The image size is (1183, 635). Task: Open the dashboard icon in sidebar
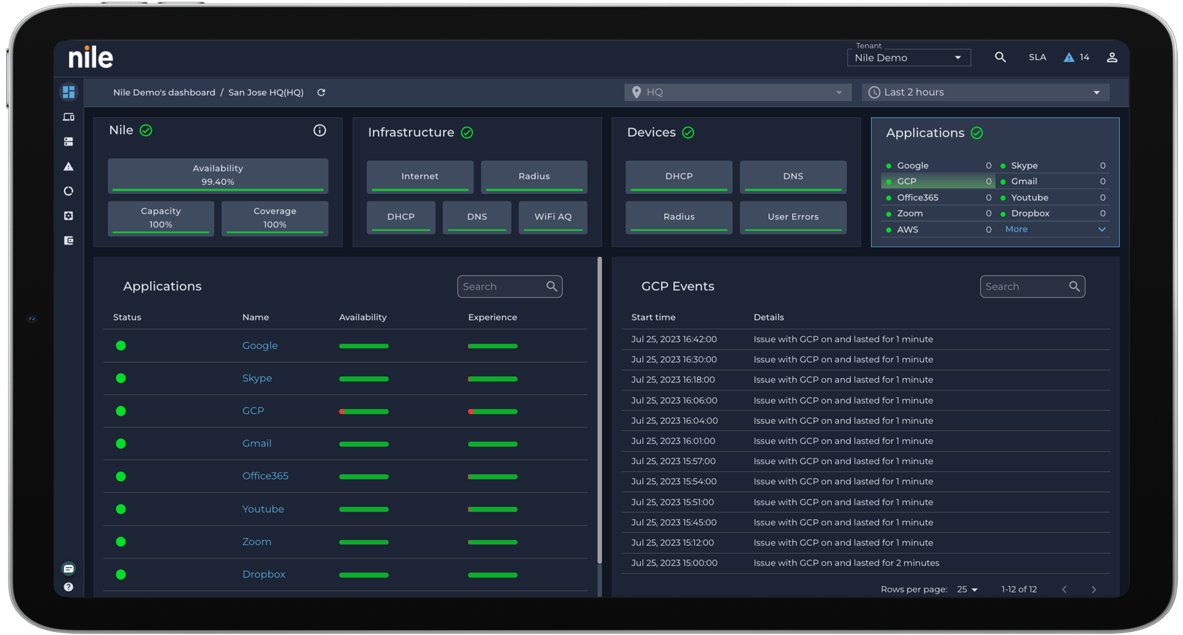click(68, 92)
